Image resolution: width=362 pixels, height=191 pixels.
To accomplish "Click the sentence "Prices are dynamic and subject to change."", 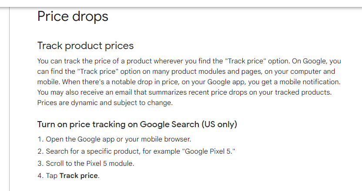I will 105,103.
